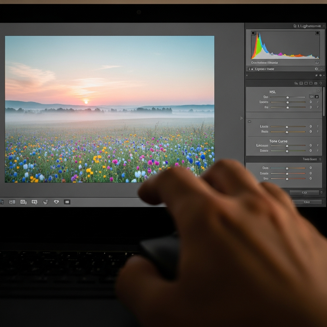This screenshot has height=327, width=327.
Task: Click the first icon in panel icon row
Action: [296, 83]
